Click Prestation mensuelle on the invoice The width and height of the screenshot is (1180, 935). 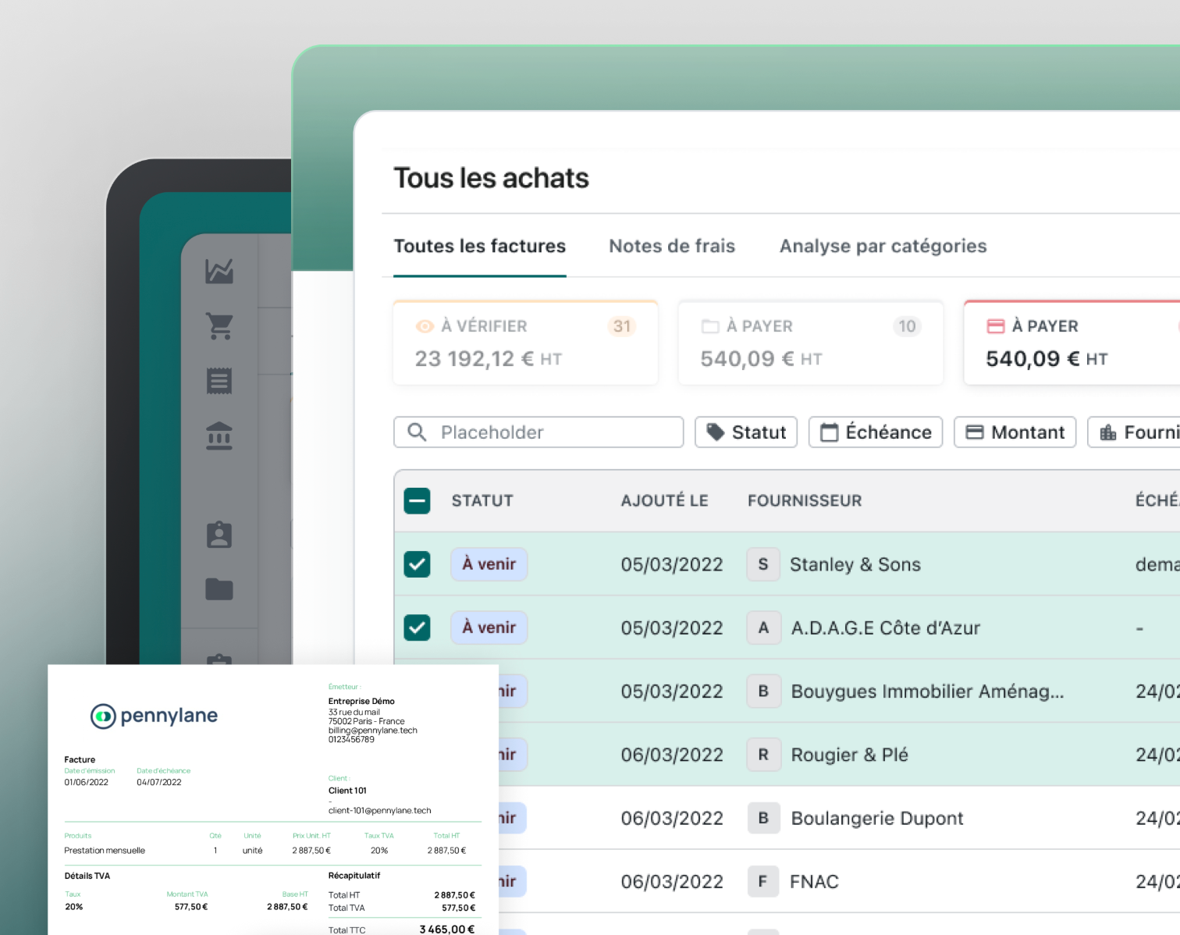(105, 851)
